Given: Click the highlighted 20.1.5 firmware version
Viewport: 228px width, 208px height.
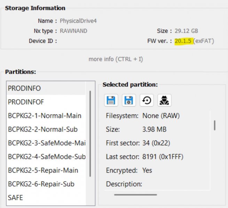Looking at the screenshot, I should [183, 41].
